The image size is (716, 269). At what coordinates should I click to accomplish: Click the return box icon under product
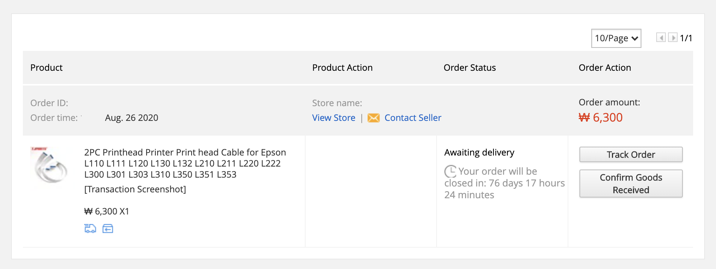coord(108,228)
